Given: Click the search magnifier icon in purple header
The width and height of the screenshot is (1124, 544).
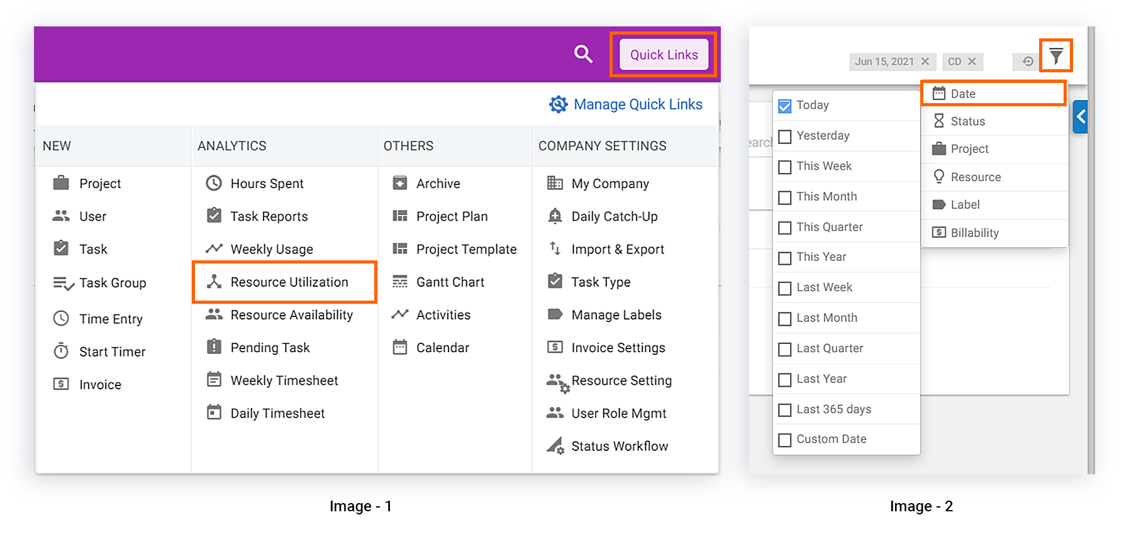Looking at the screenshot, I should [x=584, y=54].
